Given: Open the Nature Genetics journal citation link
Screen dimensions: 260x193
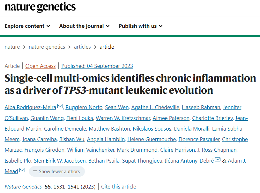Looking at the screenshot, I should (x=23, y=187).
